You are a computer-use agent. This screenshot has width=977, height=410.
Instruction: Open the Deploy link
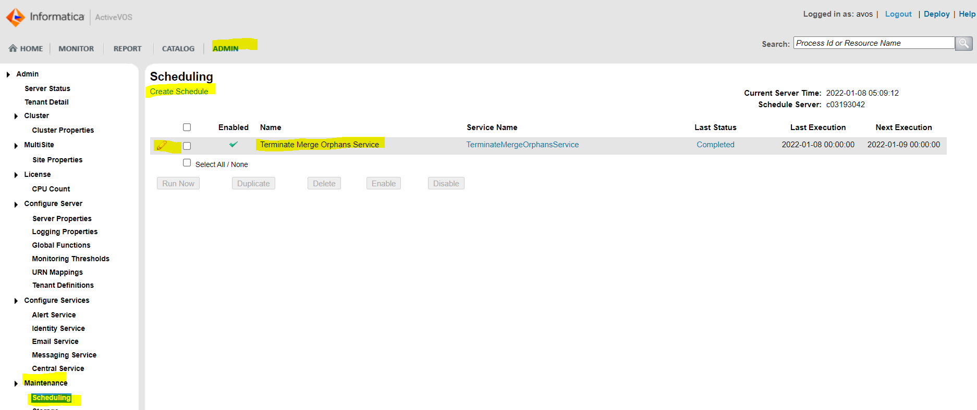point(936,14)
